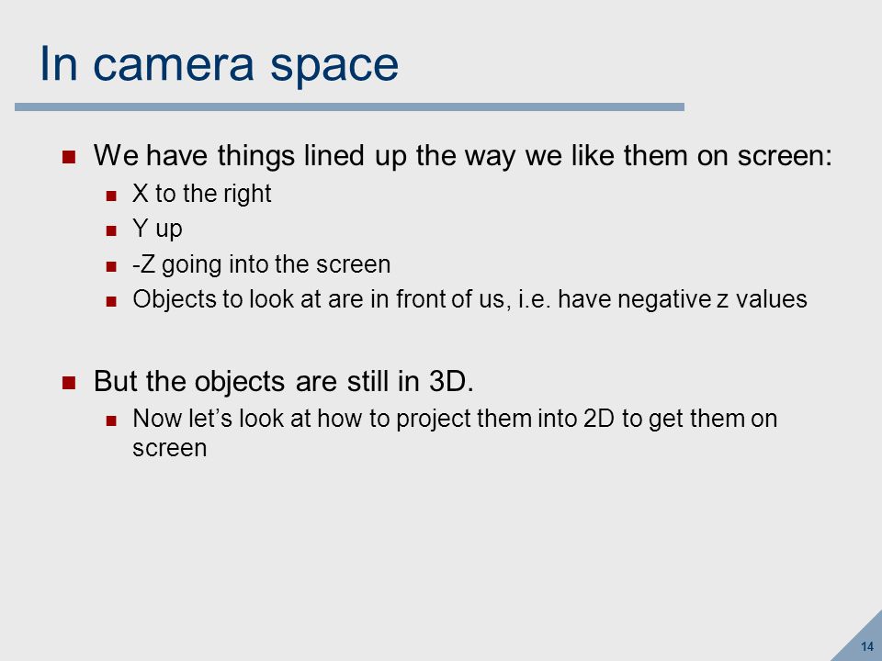Click the red bullet before 'We have things'
This screenshot has width=882, height=661.
pyautogui.click(x=69, y=157)
